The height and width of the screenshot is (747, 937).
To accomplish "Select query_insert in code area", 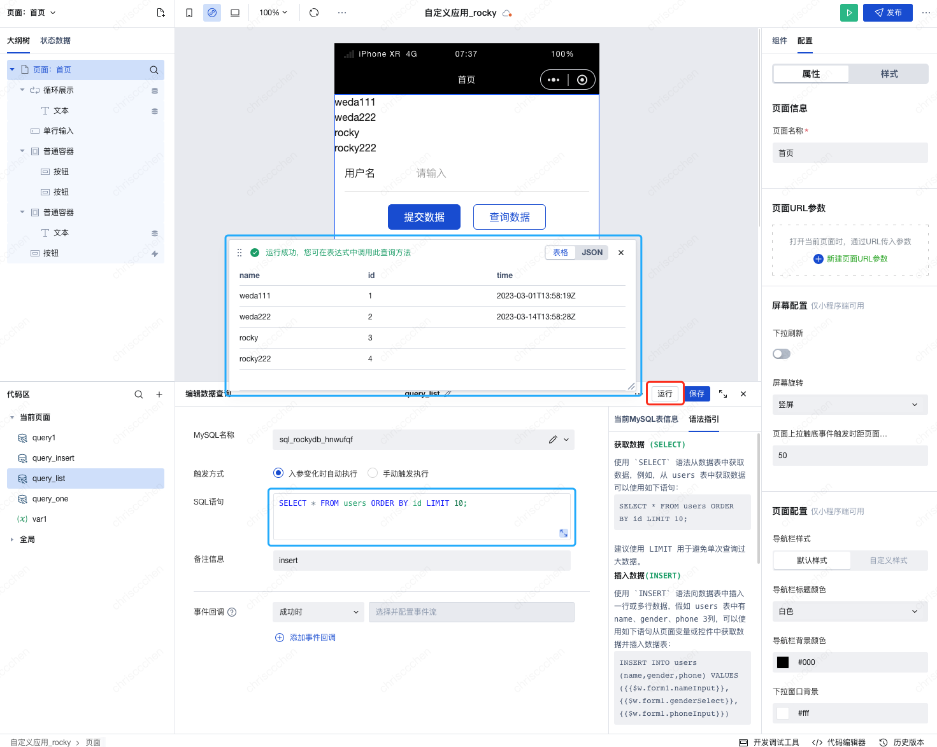I will pyautogui.click(x=54, y=458).
